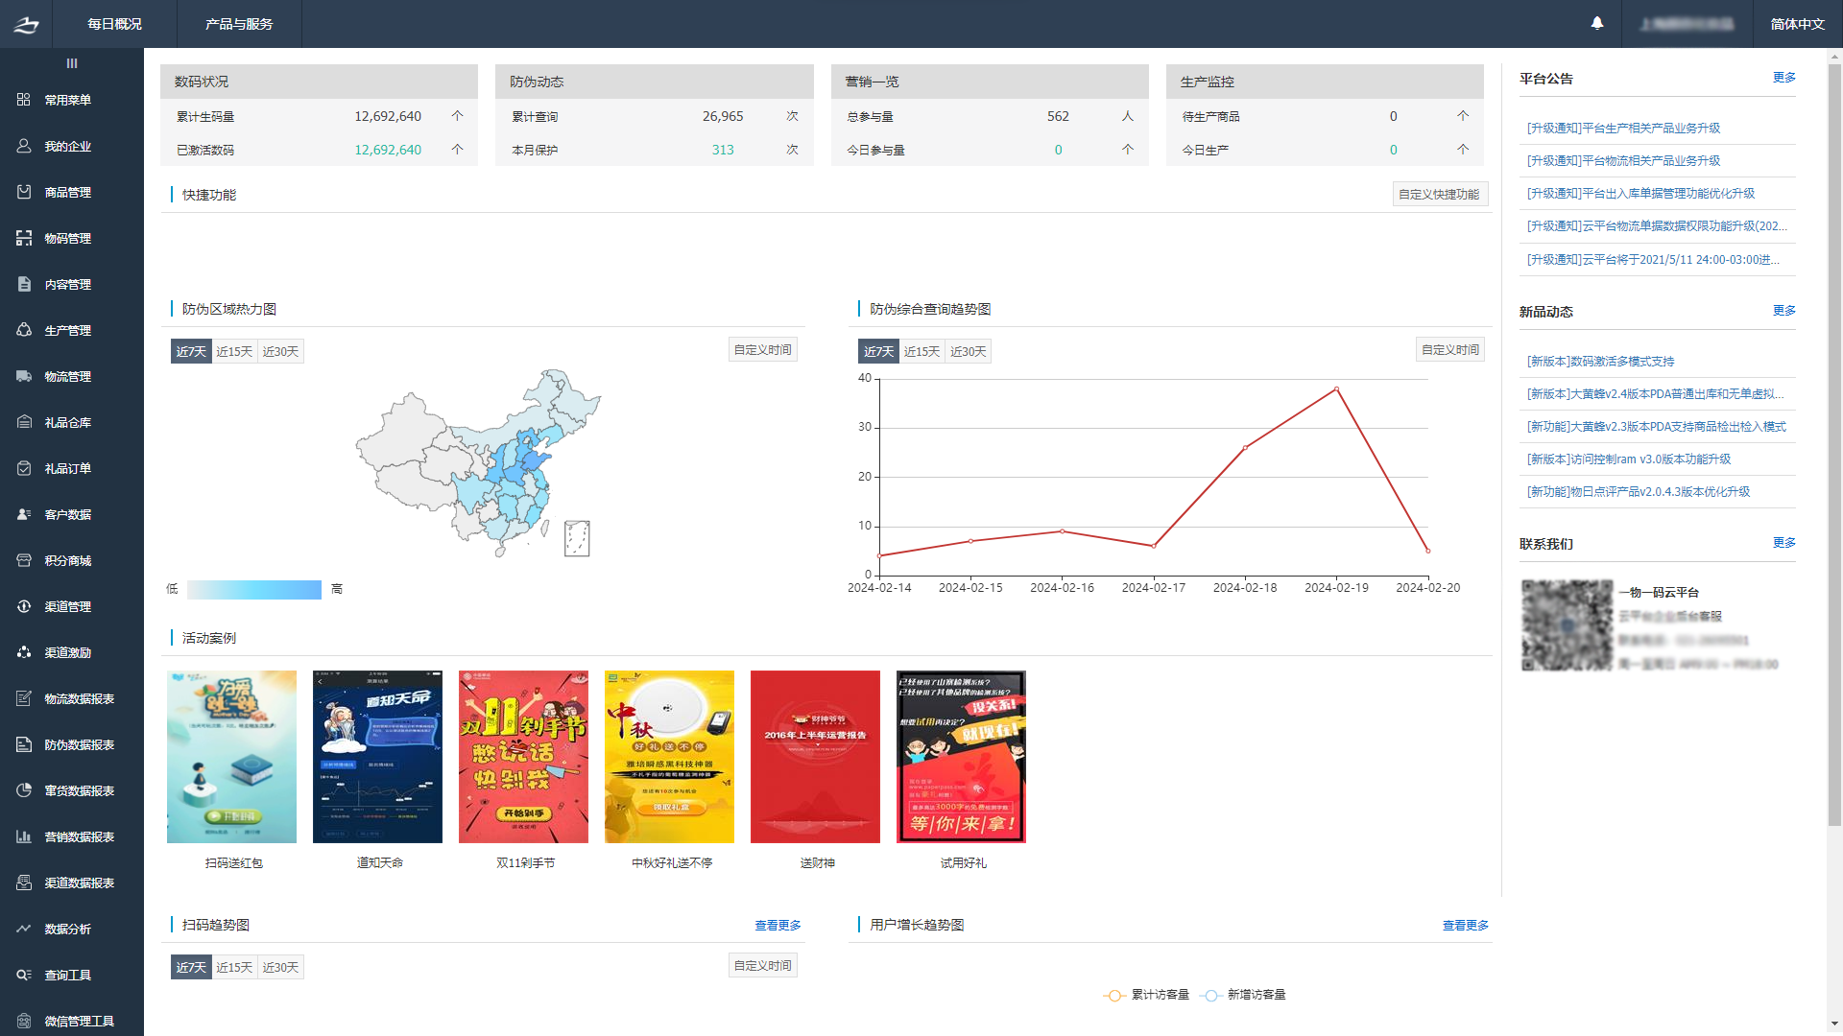Select 近15天 tab in 防伪区域热力图
1843x1036 pixels.
pyautogui.click(x=234, y=352)
